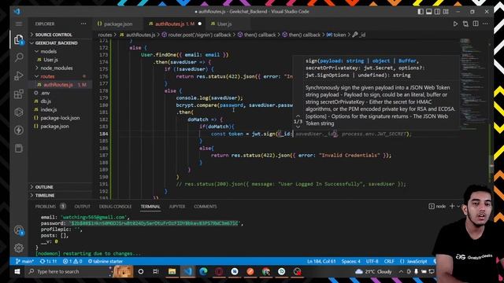Open index.js in the explorer
504x283 pixels.
point(49,110)
